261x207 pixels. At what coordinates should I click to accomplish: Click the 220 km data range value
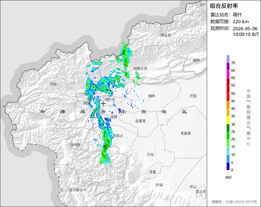click(241, 22)
